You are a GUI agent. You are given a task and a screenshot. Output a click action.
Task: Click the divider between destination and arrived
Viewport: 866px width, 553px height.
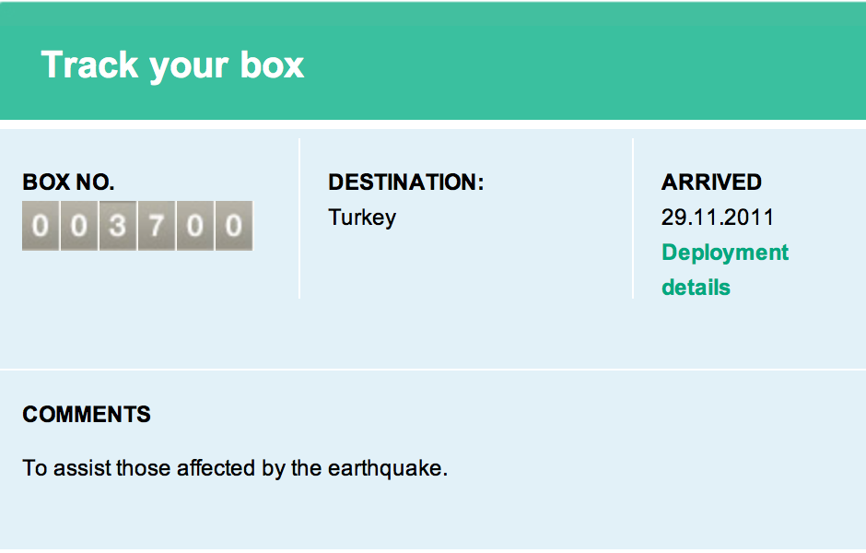633,218
